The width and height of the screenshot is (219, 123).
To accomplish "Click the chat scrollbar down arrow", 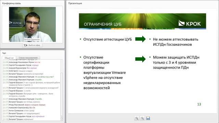I will [62, 120].
